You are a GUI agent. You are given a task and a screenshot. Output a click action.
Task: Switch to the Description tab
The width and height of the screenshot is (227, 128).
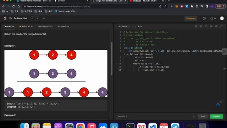pyautogui.click(x=9, y=26)
